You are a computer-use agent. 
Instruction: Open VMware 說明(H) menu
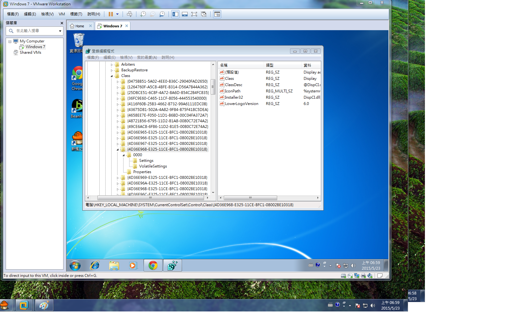94,14
